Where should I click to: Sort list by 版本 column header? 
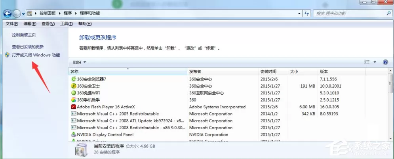[341, 72]
